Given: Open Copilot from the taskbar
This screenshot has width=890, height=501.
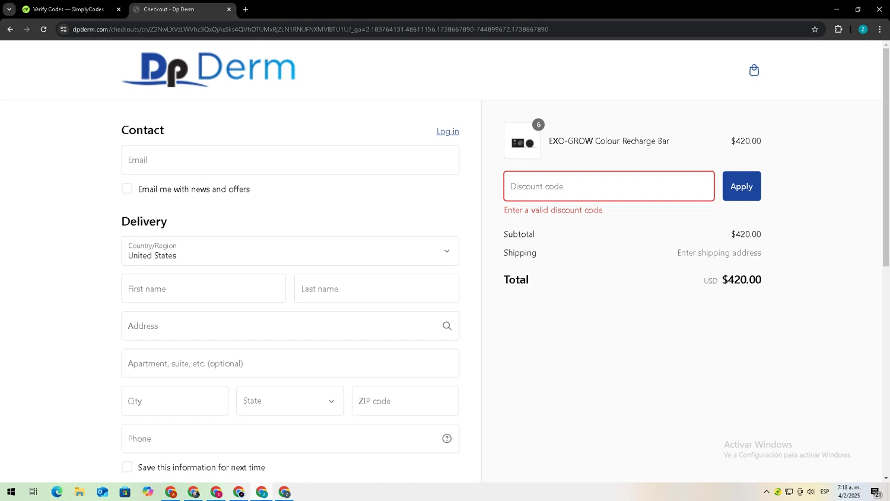Looking at the screenshot, I should (148, 492).
